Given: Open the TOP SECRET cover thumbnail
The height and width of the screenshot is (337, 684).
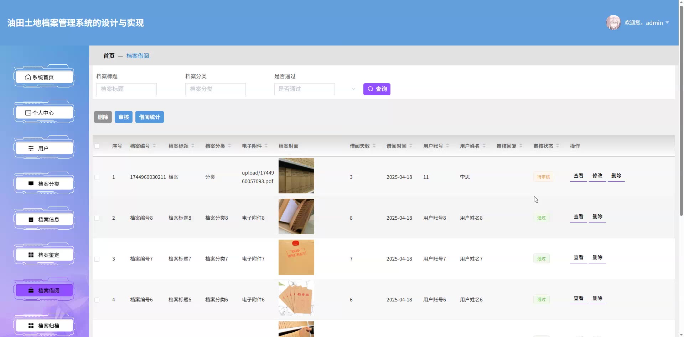Looking at the screenshot, I should click(296, 257).
